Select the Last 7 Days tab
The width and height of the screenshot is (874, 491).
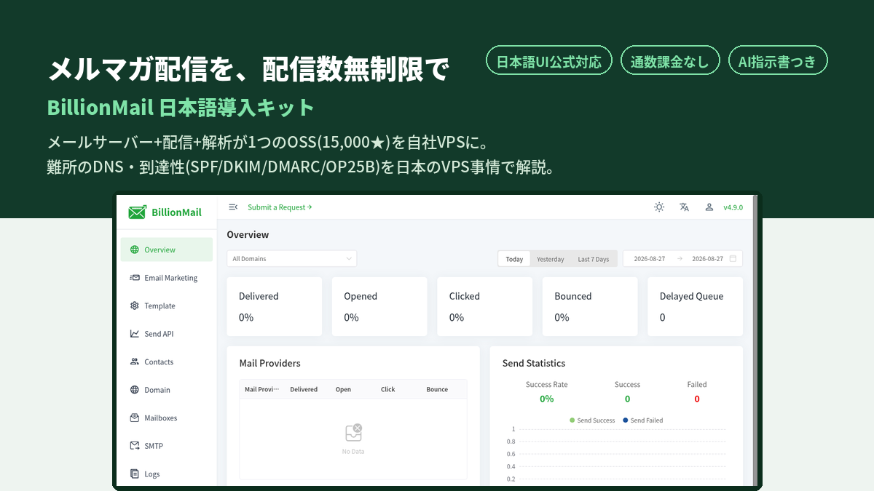594,259
